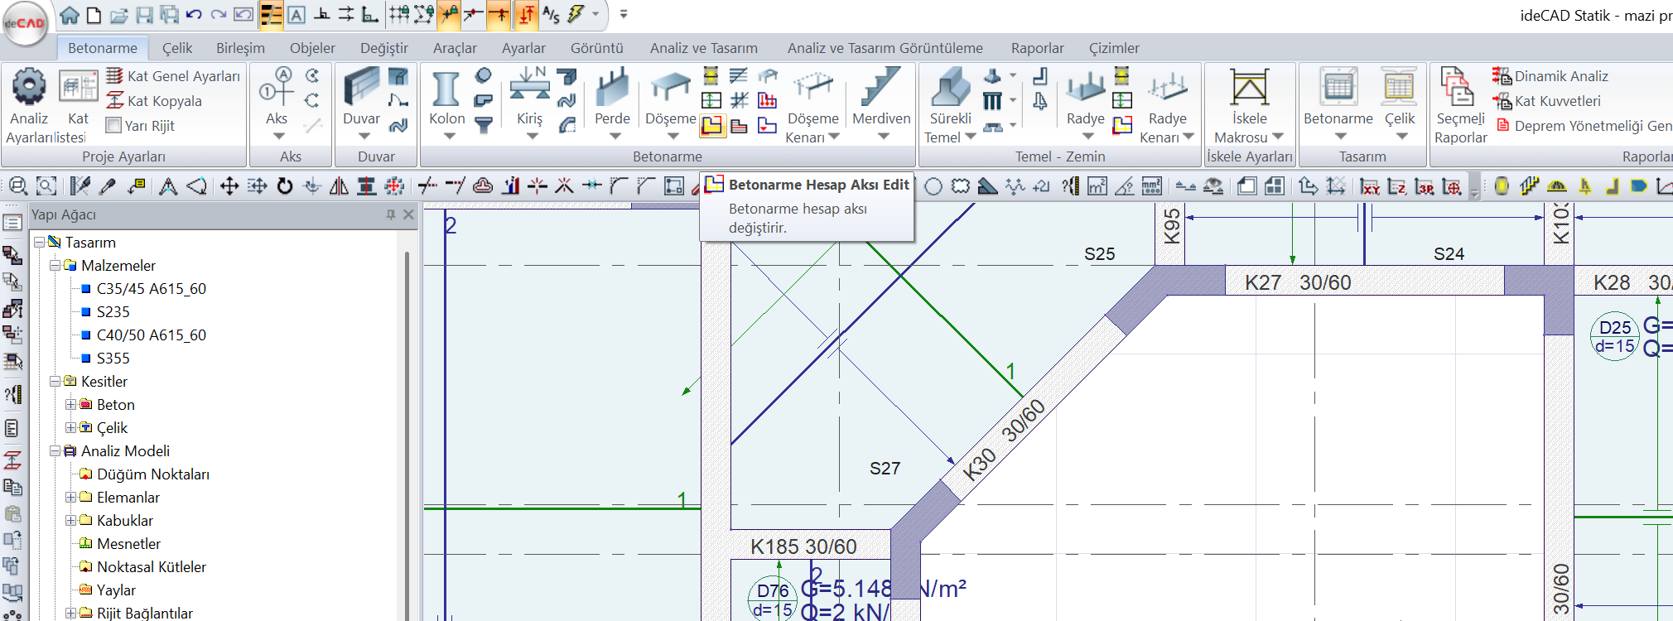Click the Open folder icon

click(x=119, y=14)
